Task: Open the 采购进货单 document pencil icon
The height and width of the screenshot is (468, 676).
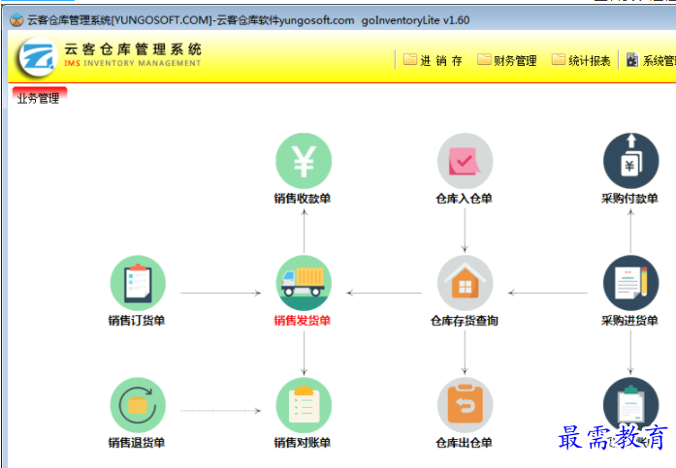Action: (630, 283)
